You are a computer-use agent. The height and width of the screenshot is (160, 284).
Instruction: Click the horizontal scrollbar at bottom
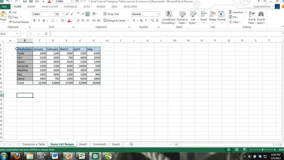(x=225, y=144)
